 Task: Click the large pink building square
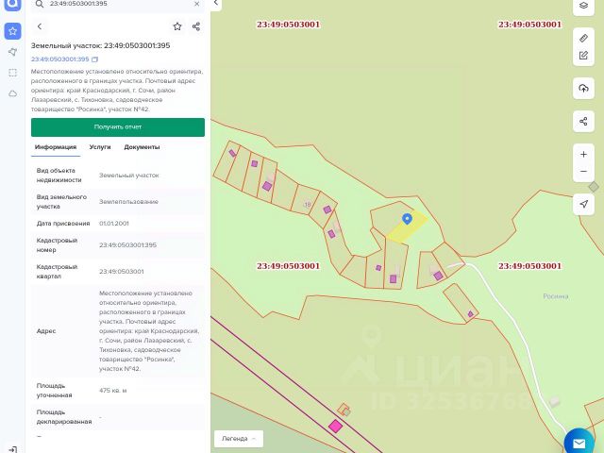pos(336,426)
